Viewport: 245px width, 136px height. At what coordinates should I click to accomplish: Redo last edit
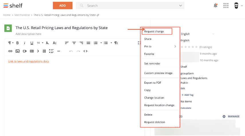click(78, 51)
